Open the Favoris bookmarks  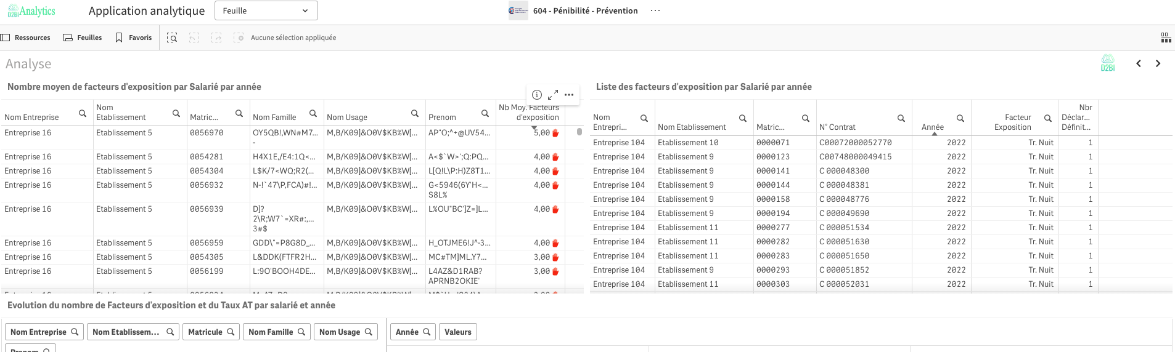point(134,38)
